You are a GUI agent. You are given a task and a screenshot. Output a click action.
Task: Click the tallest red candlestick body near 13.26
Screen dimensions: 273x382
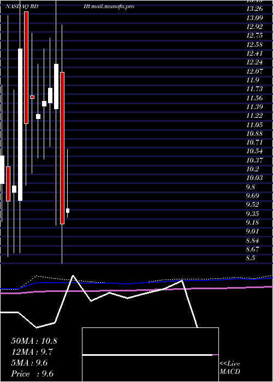tap(26, 68)
